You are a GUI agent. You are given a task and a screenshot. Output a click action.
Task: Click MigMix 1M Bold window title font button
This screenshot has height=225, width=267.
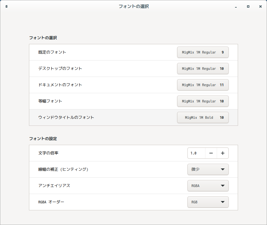pos(203,117)
